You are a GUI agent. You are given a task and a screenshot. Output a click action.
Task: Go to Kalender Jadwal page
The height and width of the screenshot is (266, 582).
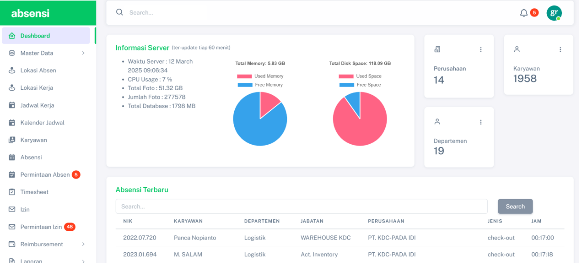42,123
